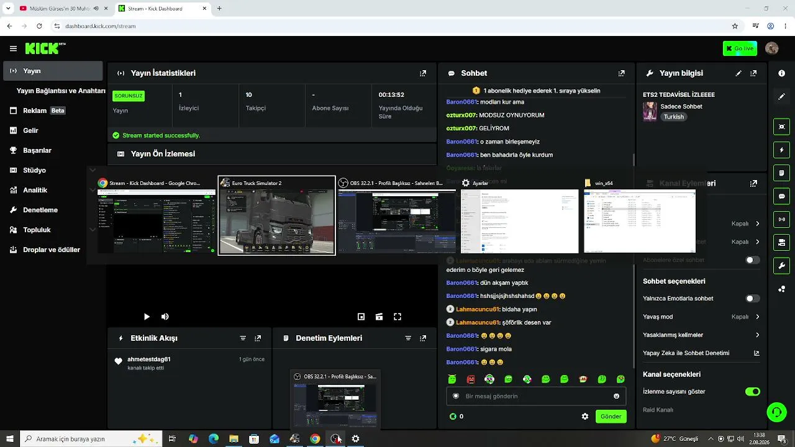Pop out the Sohbet chat panel
This screenshot has height=447, width=795.
622,73
